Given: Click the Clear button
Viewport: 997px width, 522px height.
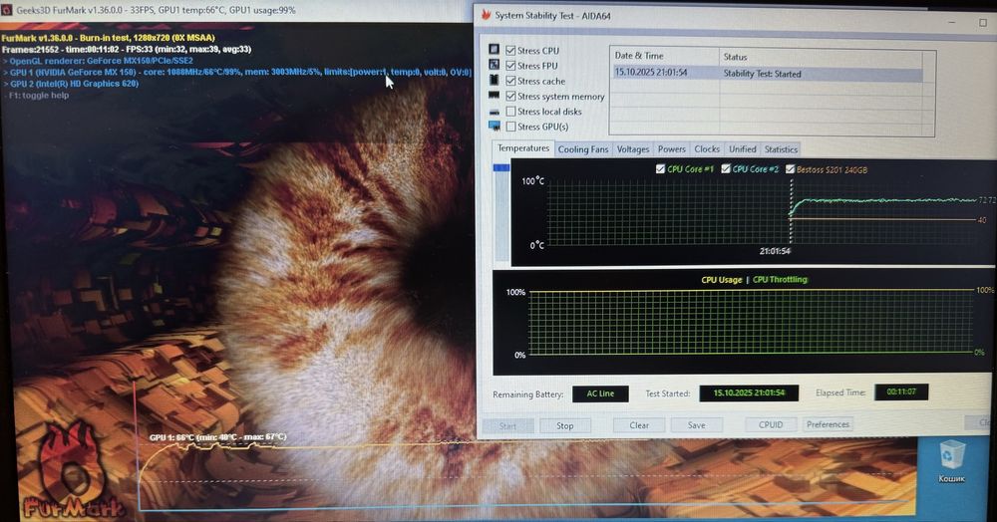Looking at the screenshot, I should (x=639, y=425).
